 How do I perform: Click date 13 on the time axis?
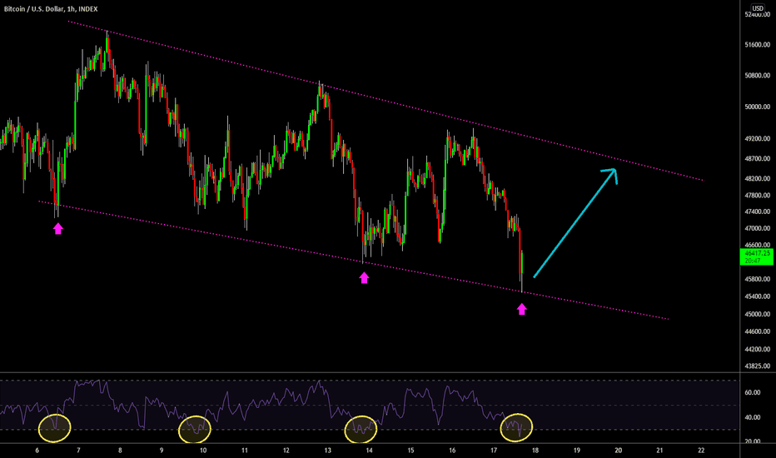point(327,451)
